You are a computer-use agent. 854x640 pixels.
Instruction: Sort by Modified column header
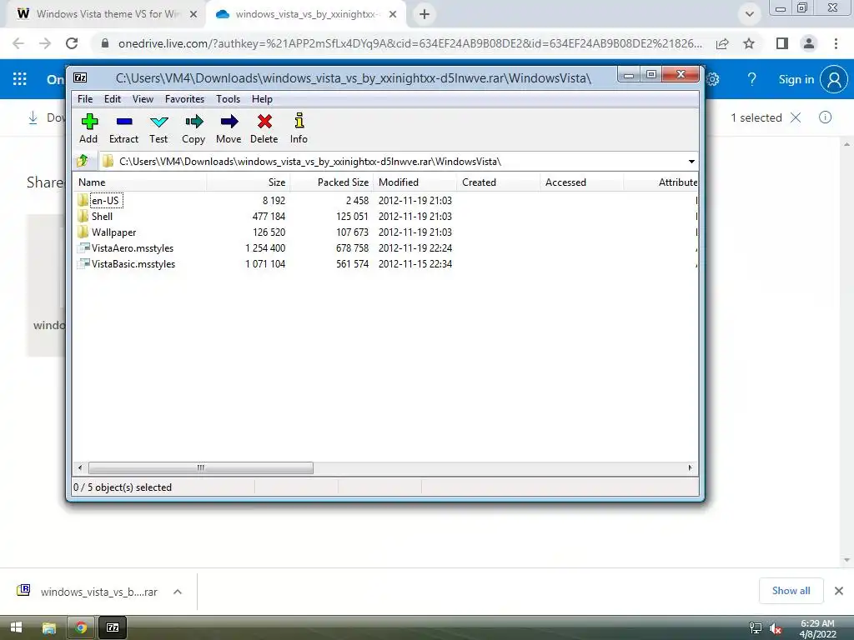[x=415, y=182]
